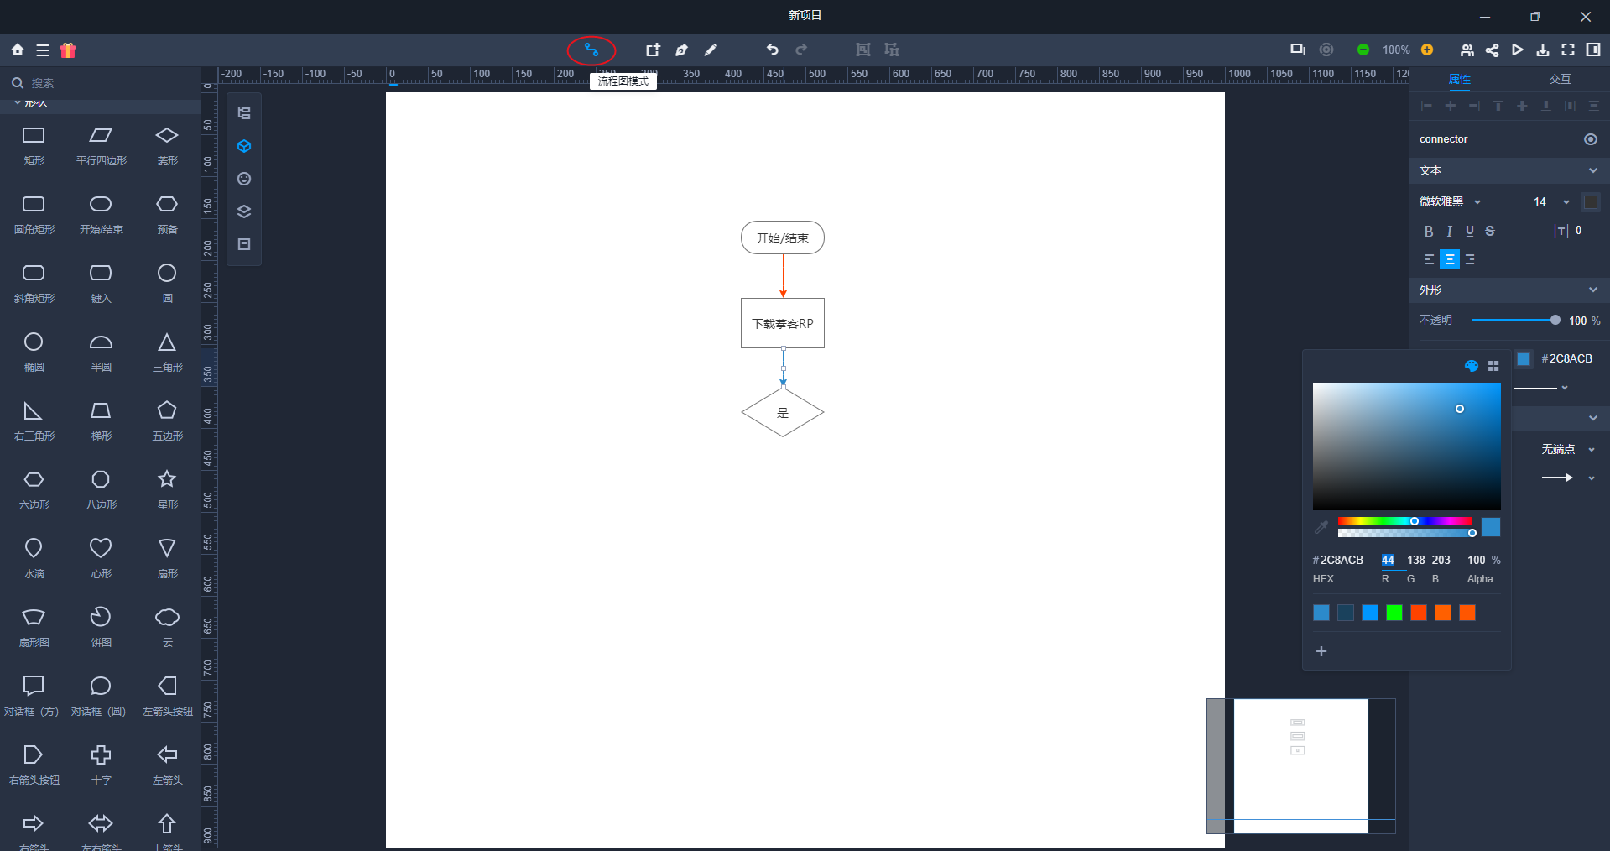Align text to the right
This screenshot has height=851, width=1610.
pyautogui.click(x=1470, y=260)
